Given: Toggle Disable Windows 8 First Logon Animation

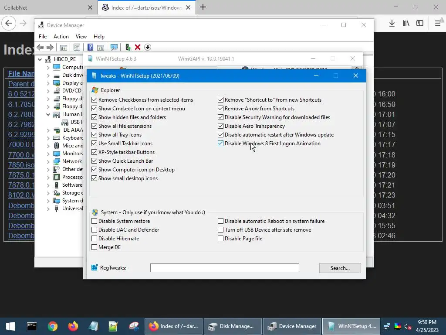Looking at the screenshot, I should [220, 143].
